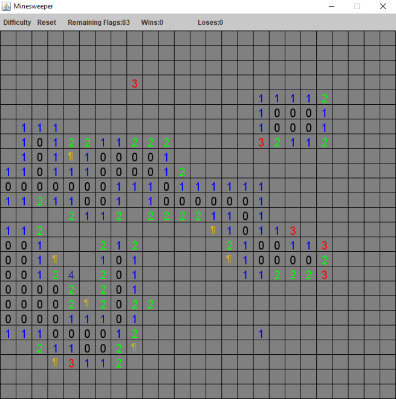Click the covered cell between the purple 4 and a green 2

[87, 274]
